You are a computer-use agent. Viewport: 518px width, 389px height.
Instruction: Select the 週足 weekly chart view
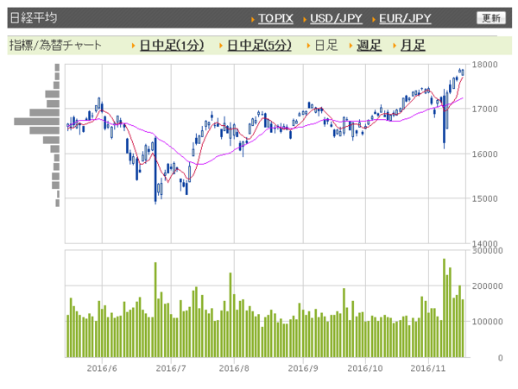pyautogui.click(x=369, y=46)
